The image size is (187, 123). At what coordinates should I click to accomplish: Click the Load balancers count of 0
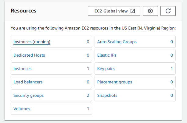88,82
